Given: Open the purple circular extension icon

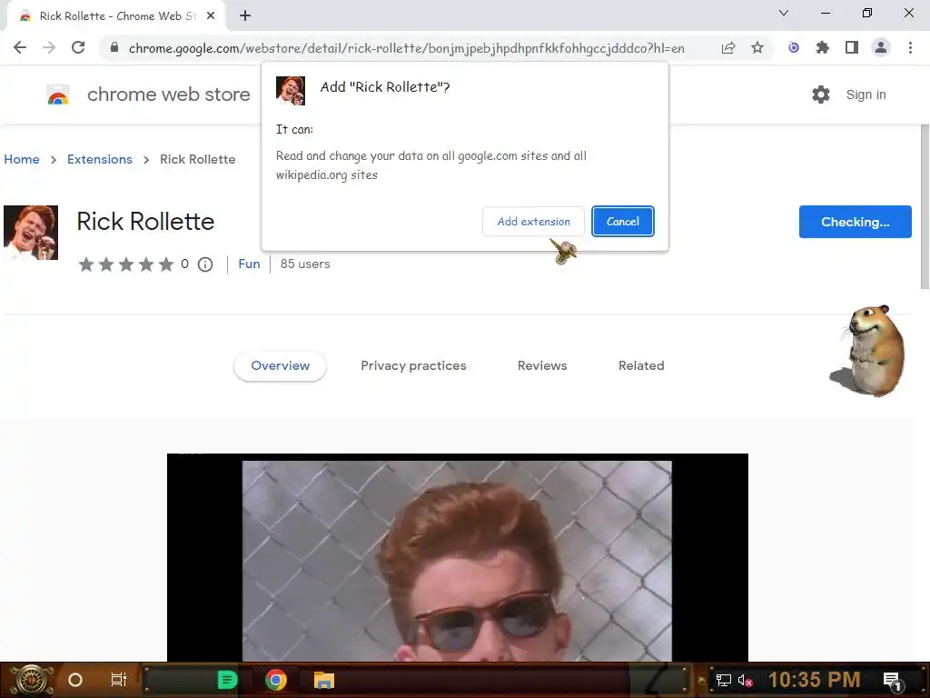Looking at the screenshot, I should coord(794,47).
